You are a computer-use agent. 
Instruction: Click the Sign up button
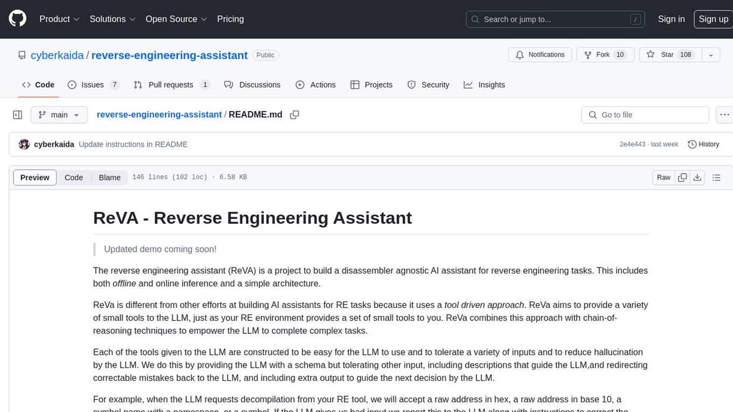713,19
